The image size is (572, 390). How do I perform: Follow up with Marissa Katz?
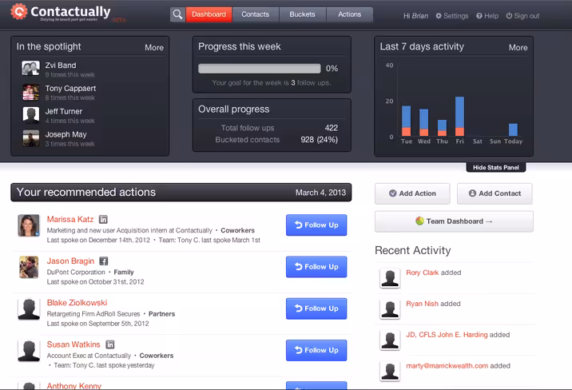pos(316,225)
